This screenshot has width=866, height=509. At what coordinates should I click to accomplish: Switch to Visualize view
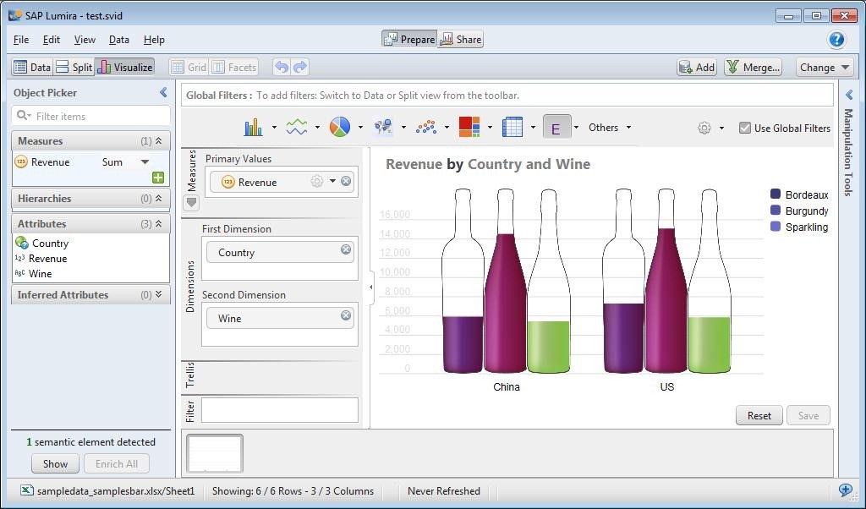[125, 68]
